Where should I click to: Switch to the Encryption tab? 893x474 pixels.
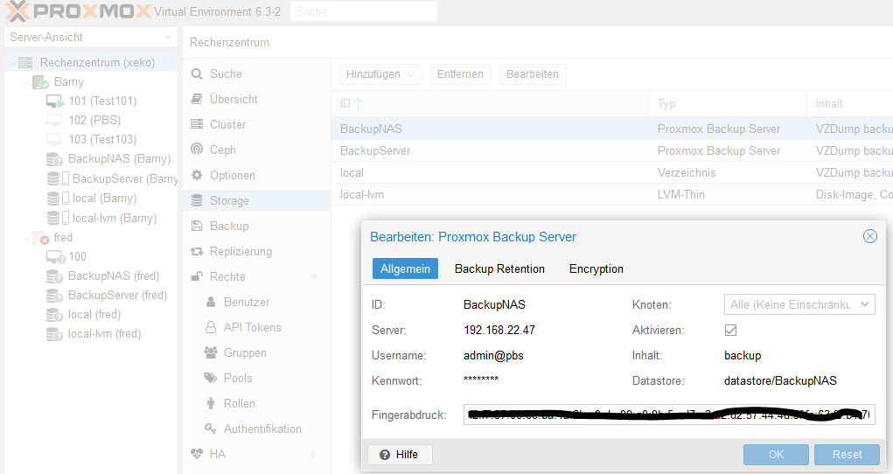click(596, 268)
